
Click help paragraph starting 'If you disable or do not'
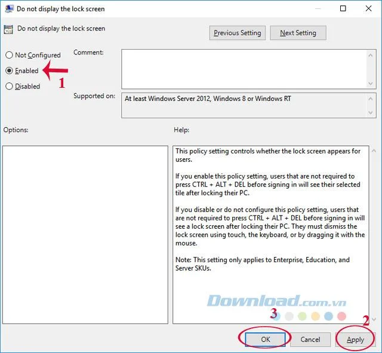click(x=270, y=226)
